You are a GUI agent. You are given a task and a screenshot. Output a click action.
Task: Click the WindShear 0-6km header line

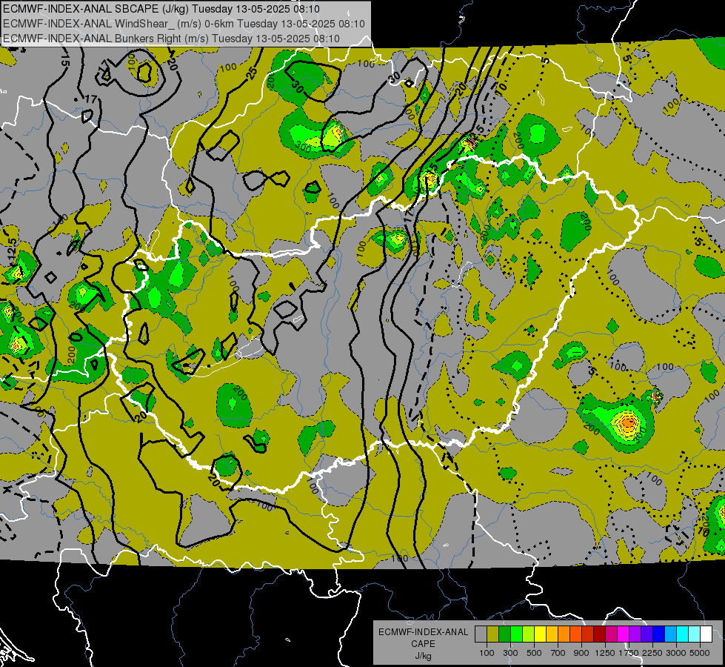pos(184,24)
